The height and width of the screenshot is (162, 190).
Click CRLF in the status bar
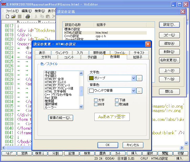click(x=144, y=159)
